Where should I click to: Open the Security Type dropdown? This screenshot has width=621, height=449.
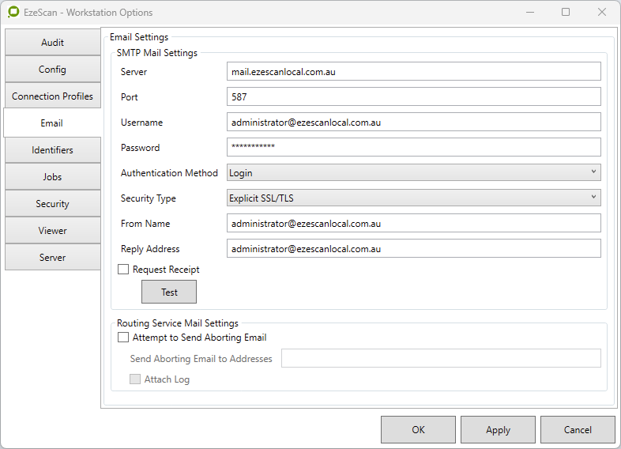point(413,198)
